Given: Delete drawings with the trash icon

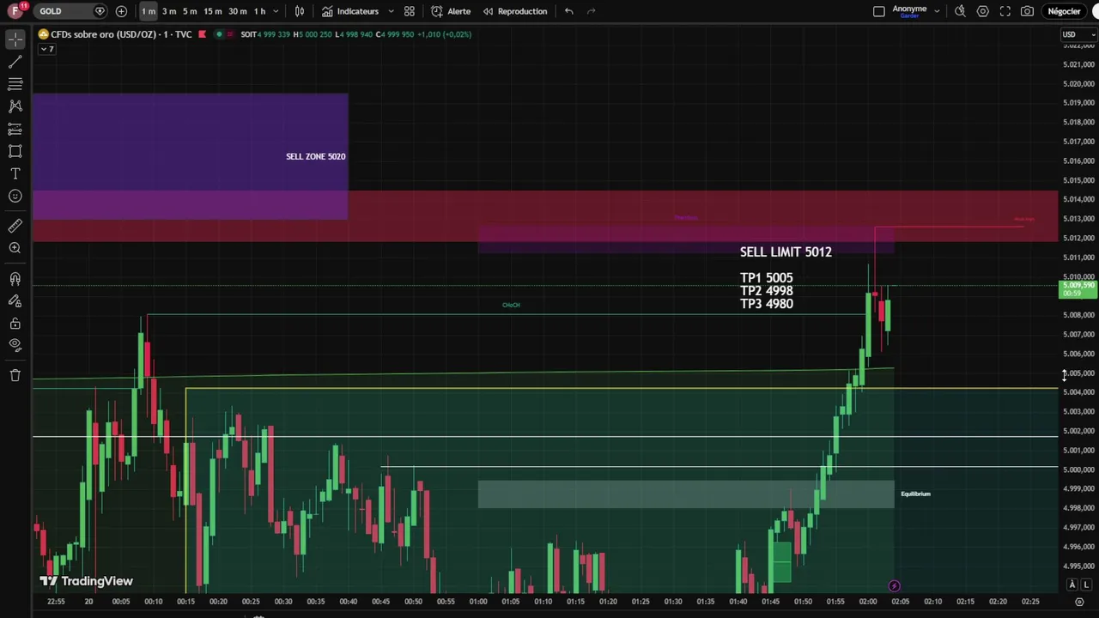Looking at the screenshot, I should 15,375.
